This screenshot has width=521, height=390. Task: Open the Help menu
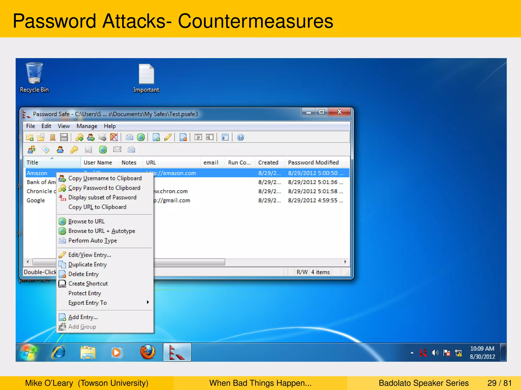click(x=110, y=126)
